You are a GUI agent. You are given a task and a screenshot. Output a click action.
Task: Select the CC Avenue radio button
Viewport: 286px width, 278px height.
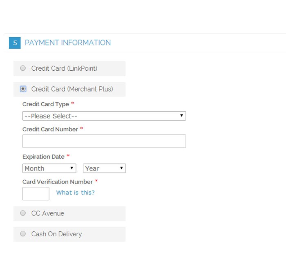coord(23,213)
